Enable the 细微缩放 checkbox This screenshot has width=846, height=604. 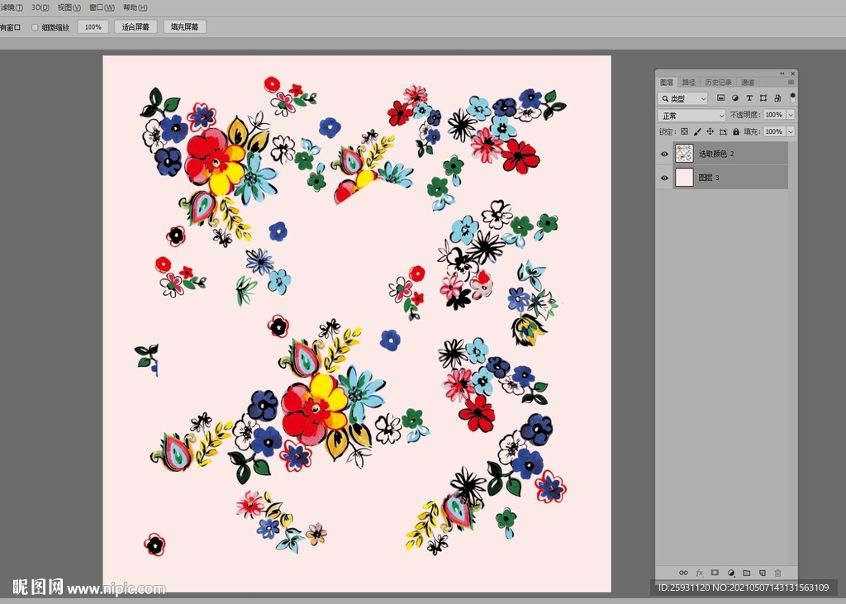pos(35,27)
